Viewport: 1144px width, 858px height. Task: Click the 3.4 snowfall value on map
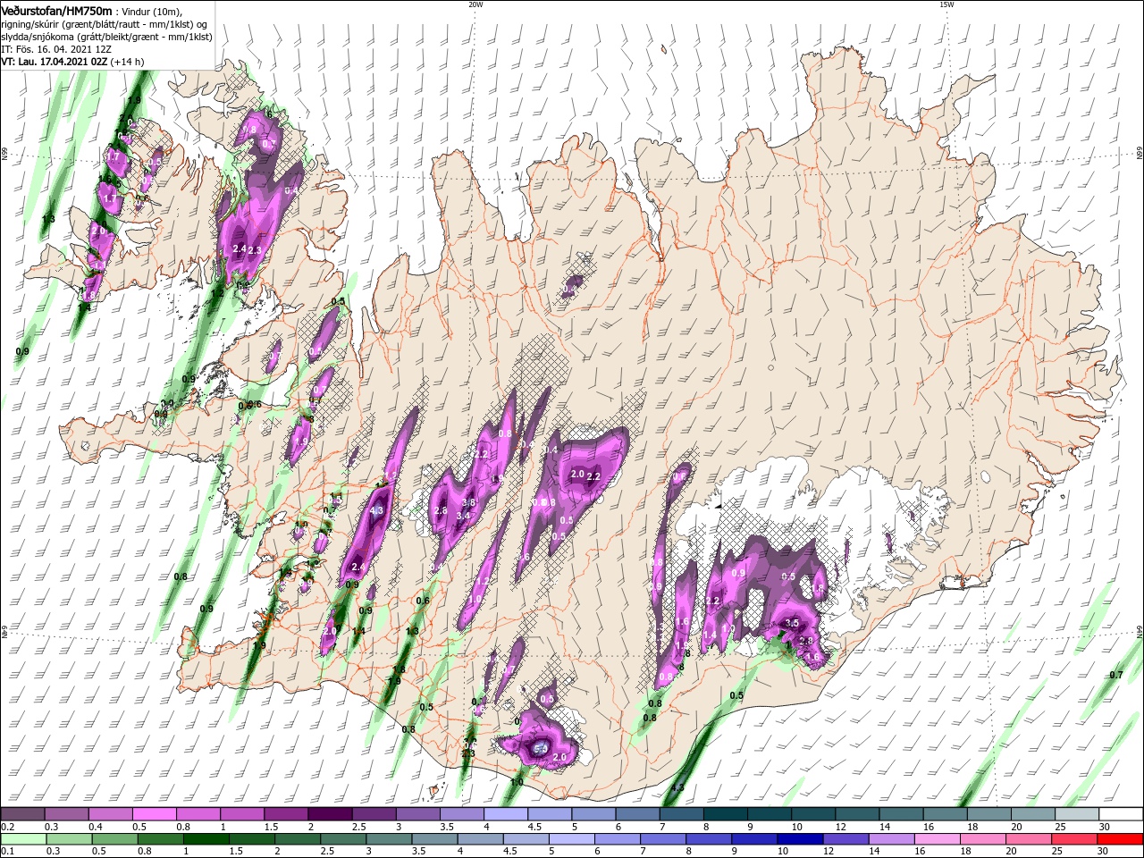pos(463,517)
